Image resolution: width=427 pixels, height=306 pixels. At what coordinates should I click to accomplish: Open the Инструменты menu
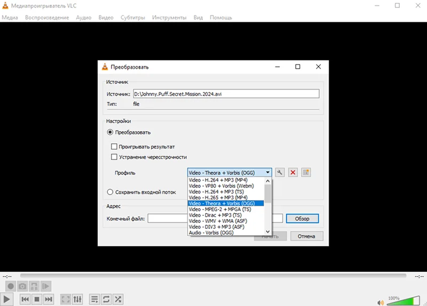point(169,18)
